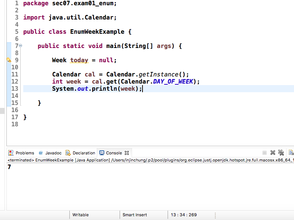The height and width of the screenshot is (220, 294).
Task: Close the Console view tab X
Action: tap(127, 153)
